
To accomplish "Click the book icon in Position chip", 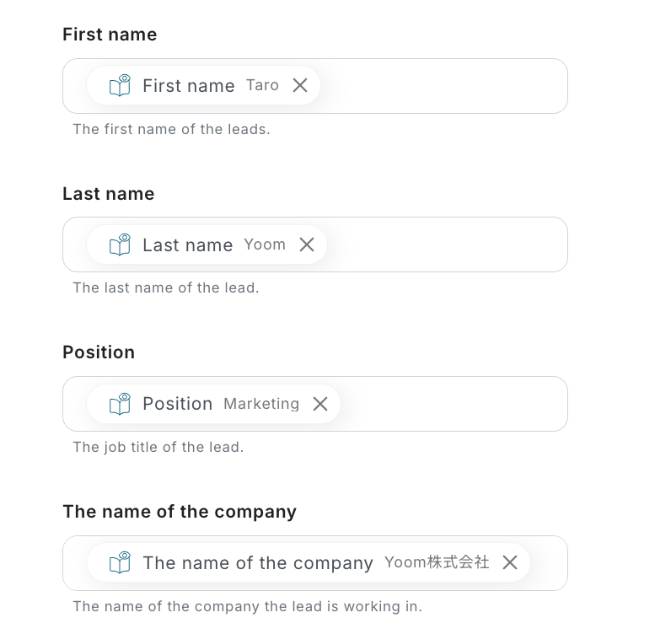I will click(x=121, y=404).
